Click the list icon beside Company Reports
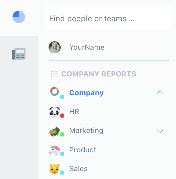This screenshot has height=179, width=176. [54, 74]
